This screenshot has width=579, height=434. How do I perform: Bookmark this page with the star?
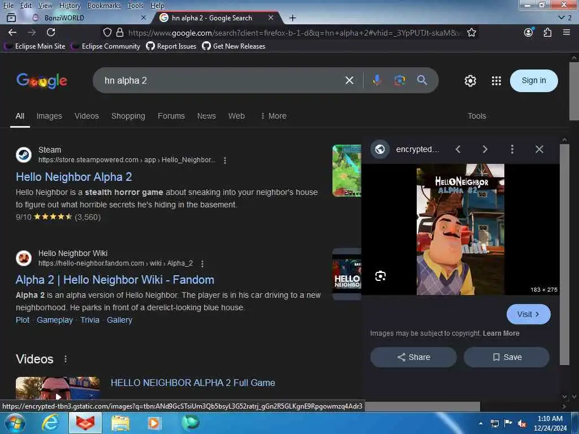[x=471, y=32]
